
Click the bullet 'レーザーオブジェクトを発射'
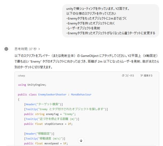[x=83, y=28]
